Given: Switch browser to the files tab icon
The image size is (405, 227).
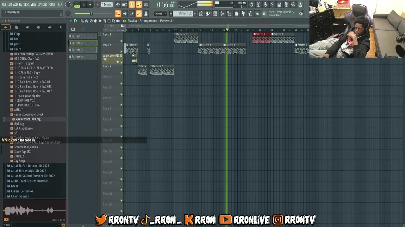Looking at the screenshot, I should pyautogui.click(x=16, y=27).
